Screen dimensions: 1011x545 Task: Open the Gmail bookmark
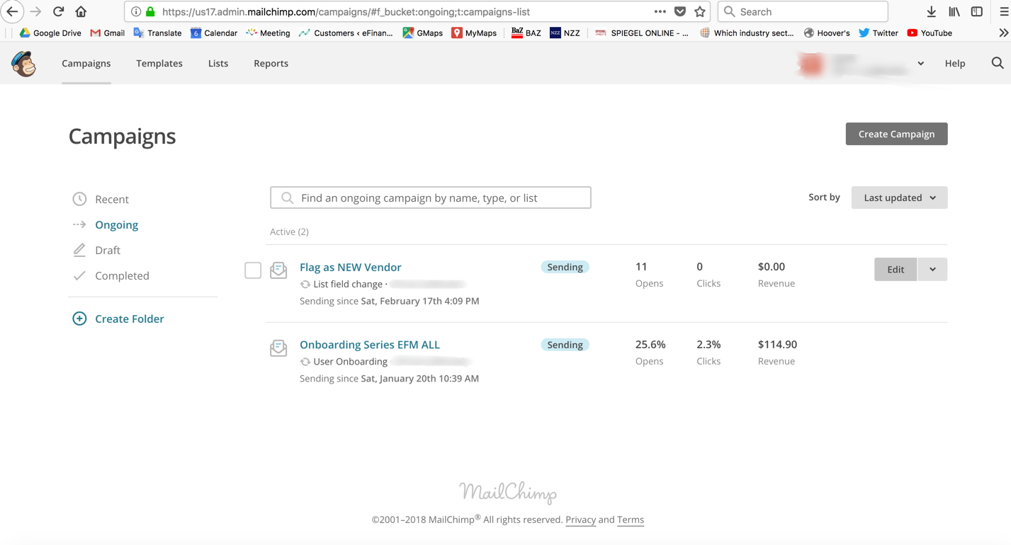coord(107,33)
